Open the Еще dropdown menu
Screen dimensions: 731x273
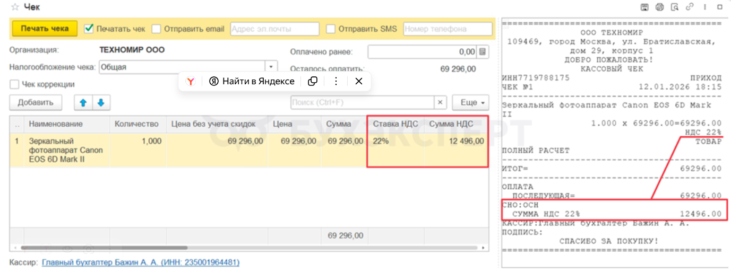(470, 102)
